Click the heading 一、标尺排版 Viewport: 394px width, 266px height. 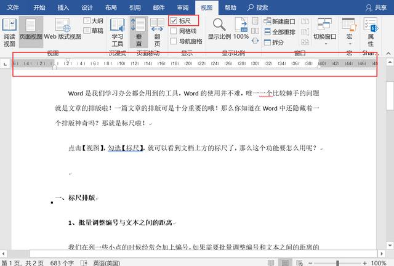(x=75, y=198)
